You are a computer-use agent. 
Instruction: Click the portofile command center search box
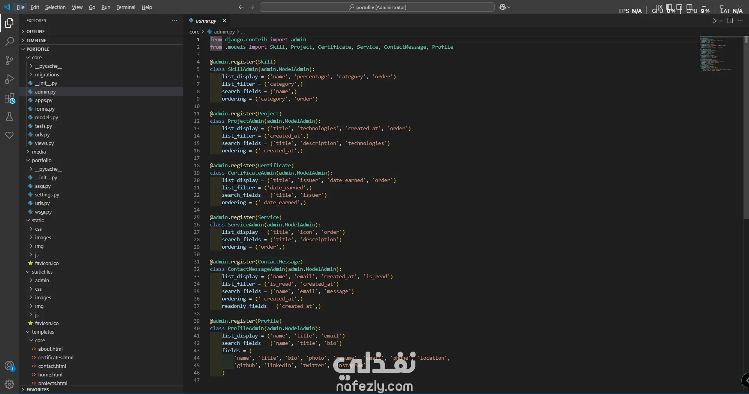377,7
